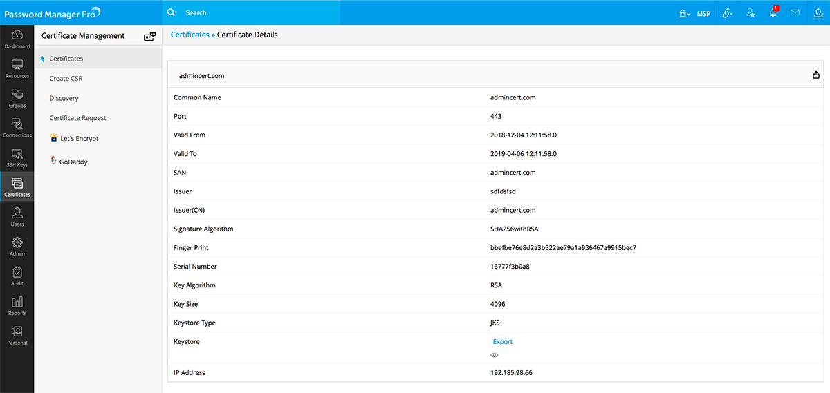
Task: Open the Users section
Action: [x=17, y=217]
